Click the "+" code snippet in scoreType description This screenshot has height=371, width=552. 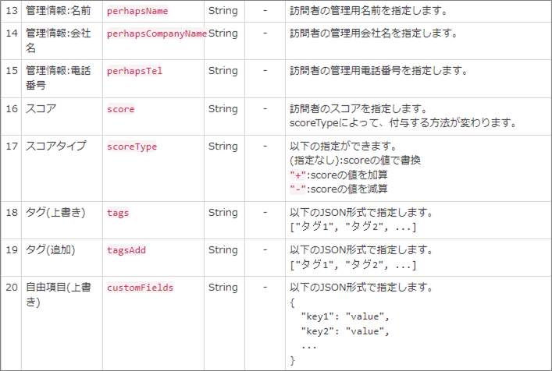coord(297,175)
